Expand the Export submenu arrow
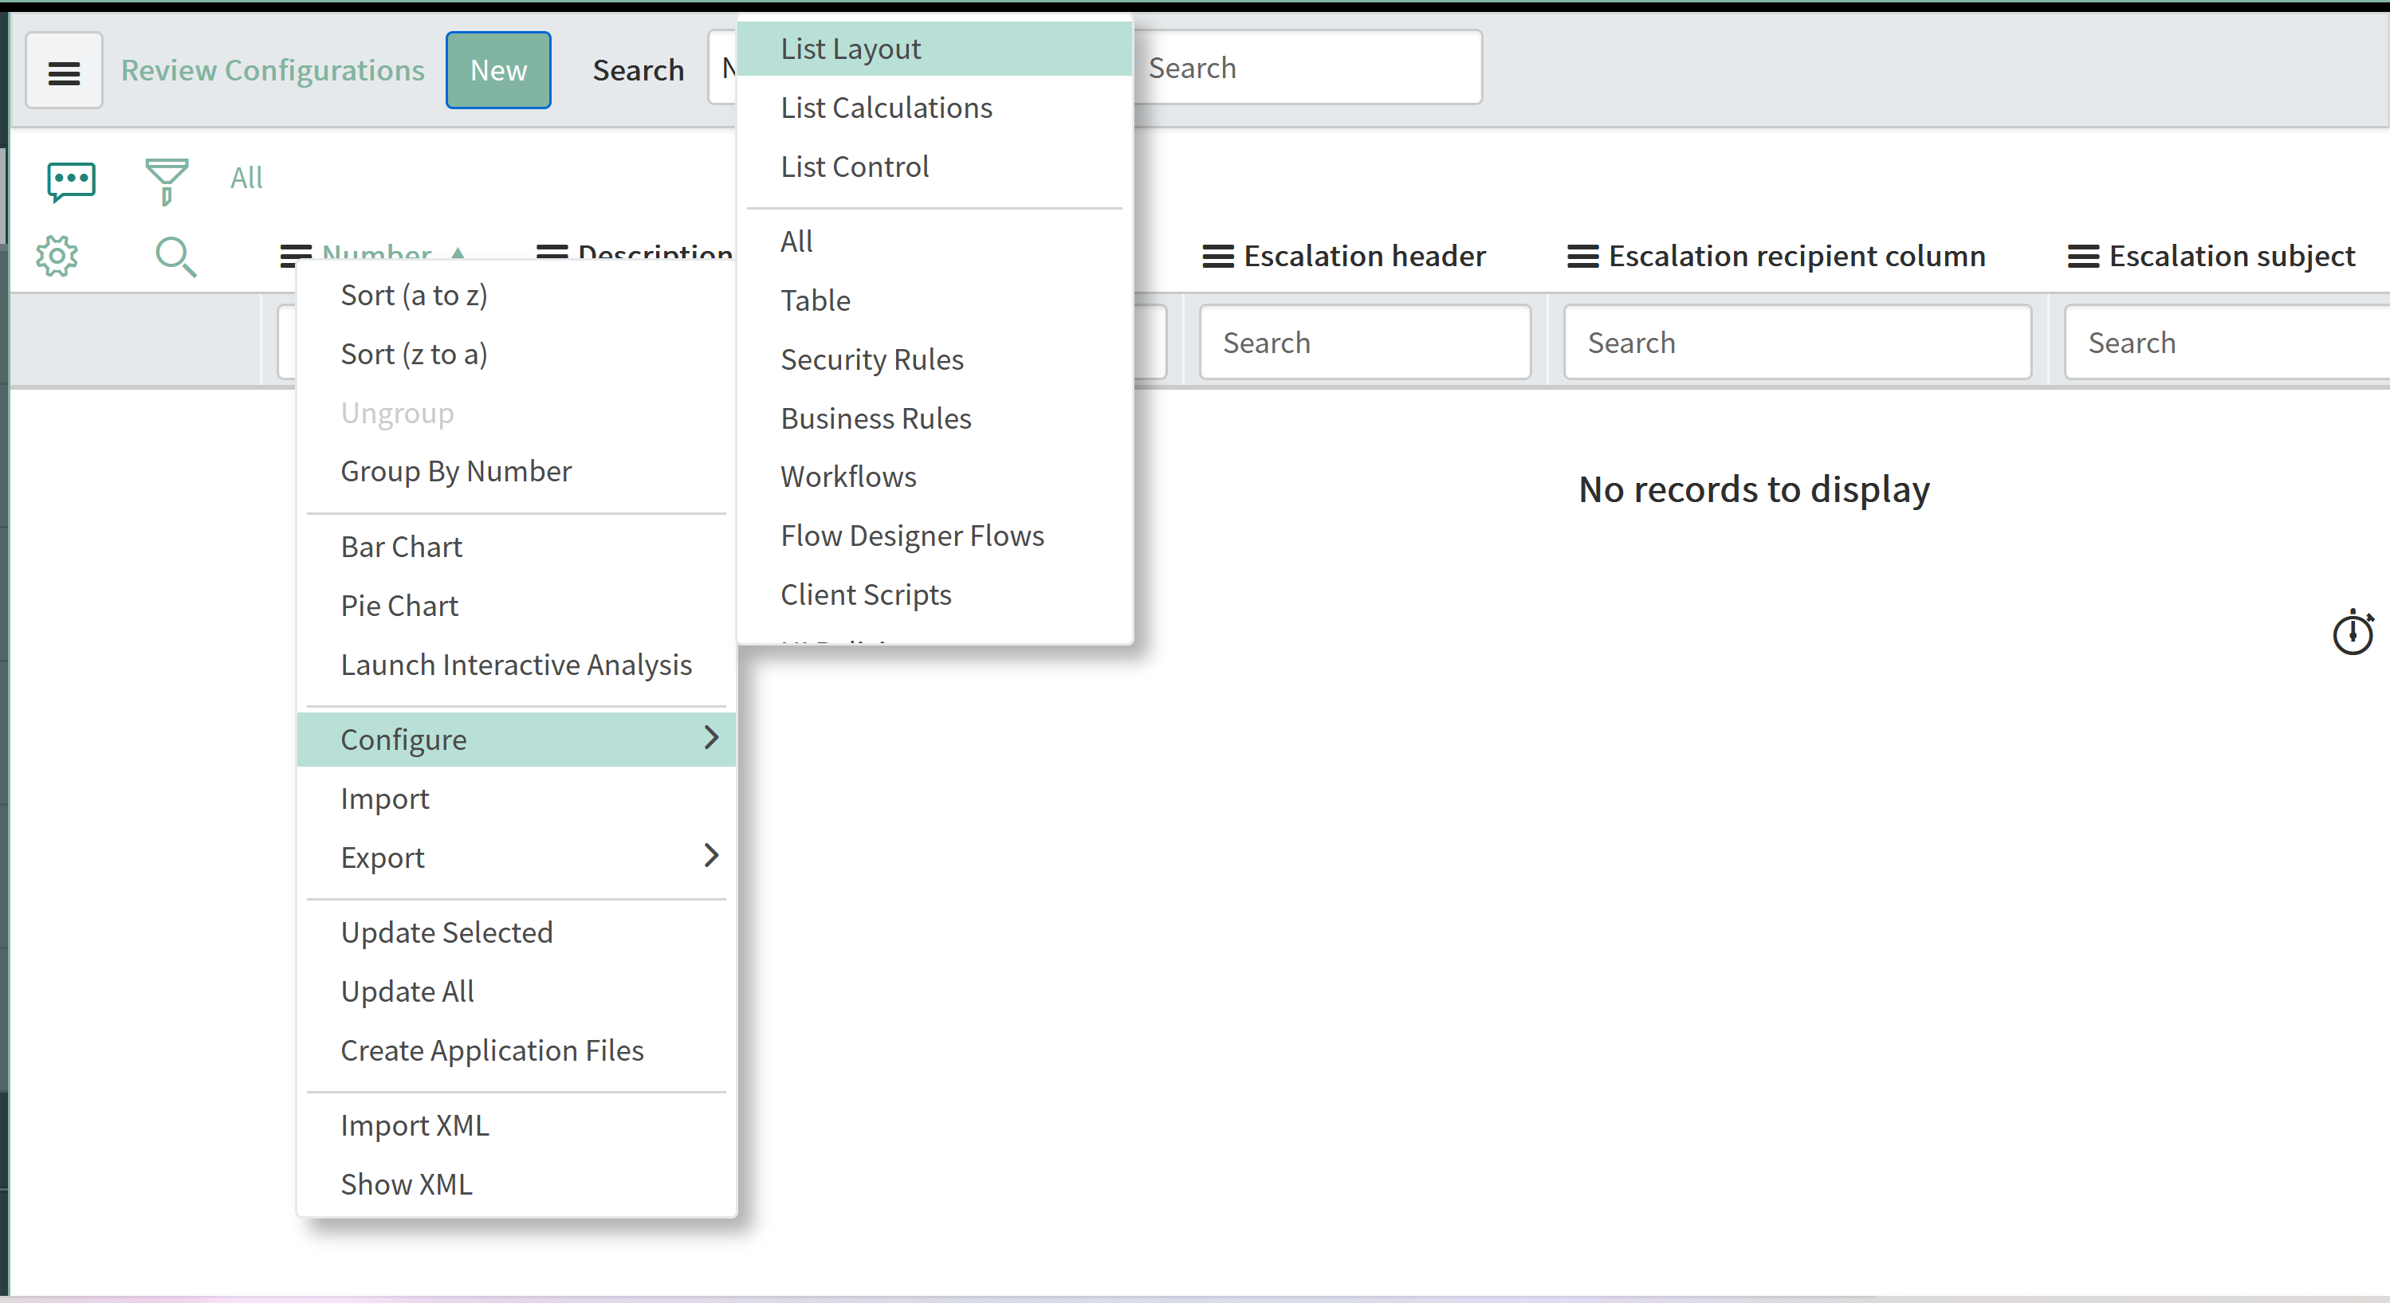Screen dimensions: 2390x1303 point(710,856)
